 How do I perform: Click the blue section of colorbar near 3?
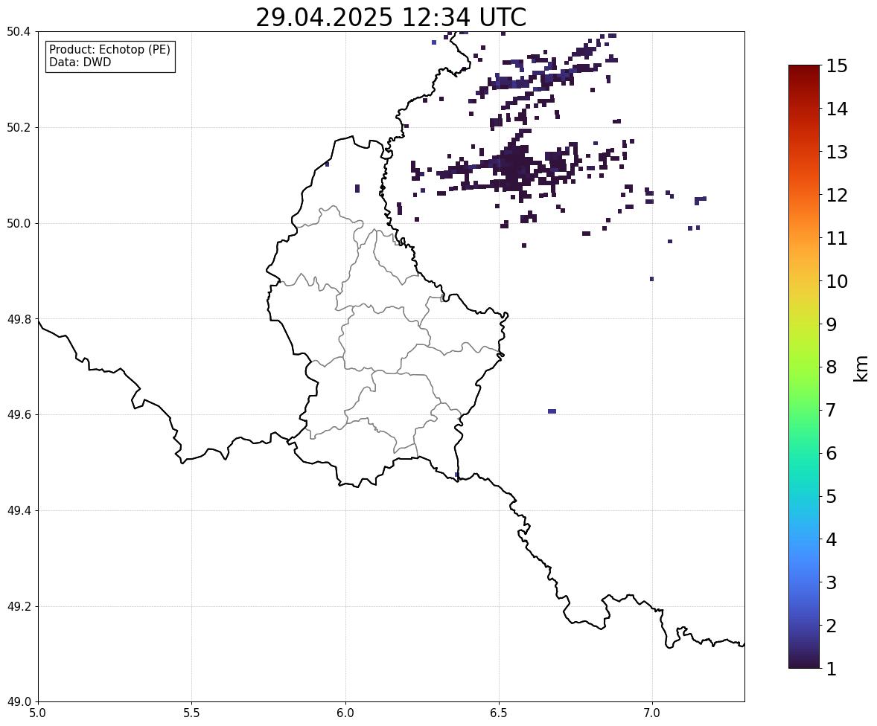pos(804,582)
